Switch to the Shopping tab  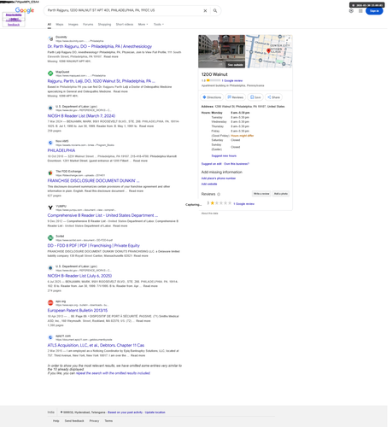pyautogui.click(x=104, y=25)
